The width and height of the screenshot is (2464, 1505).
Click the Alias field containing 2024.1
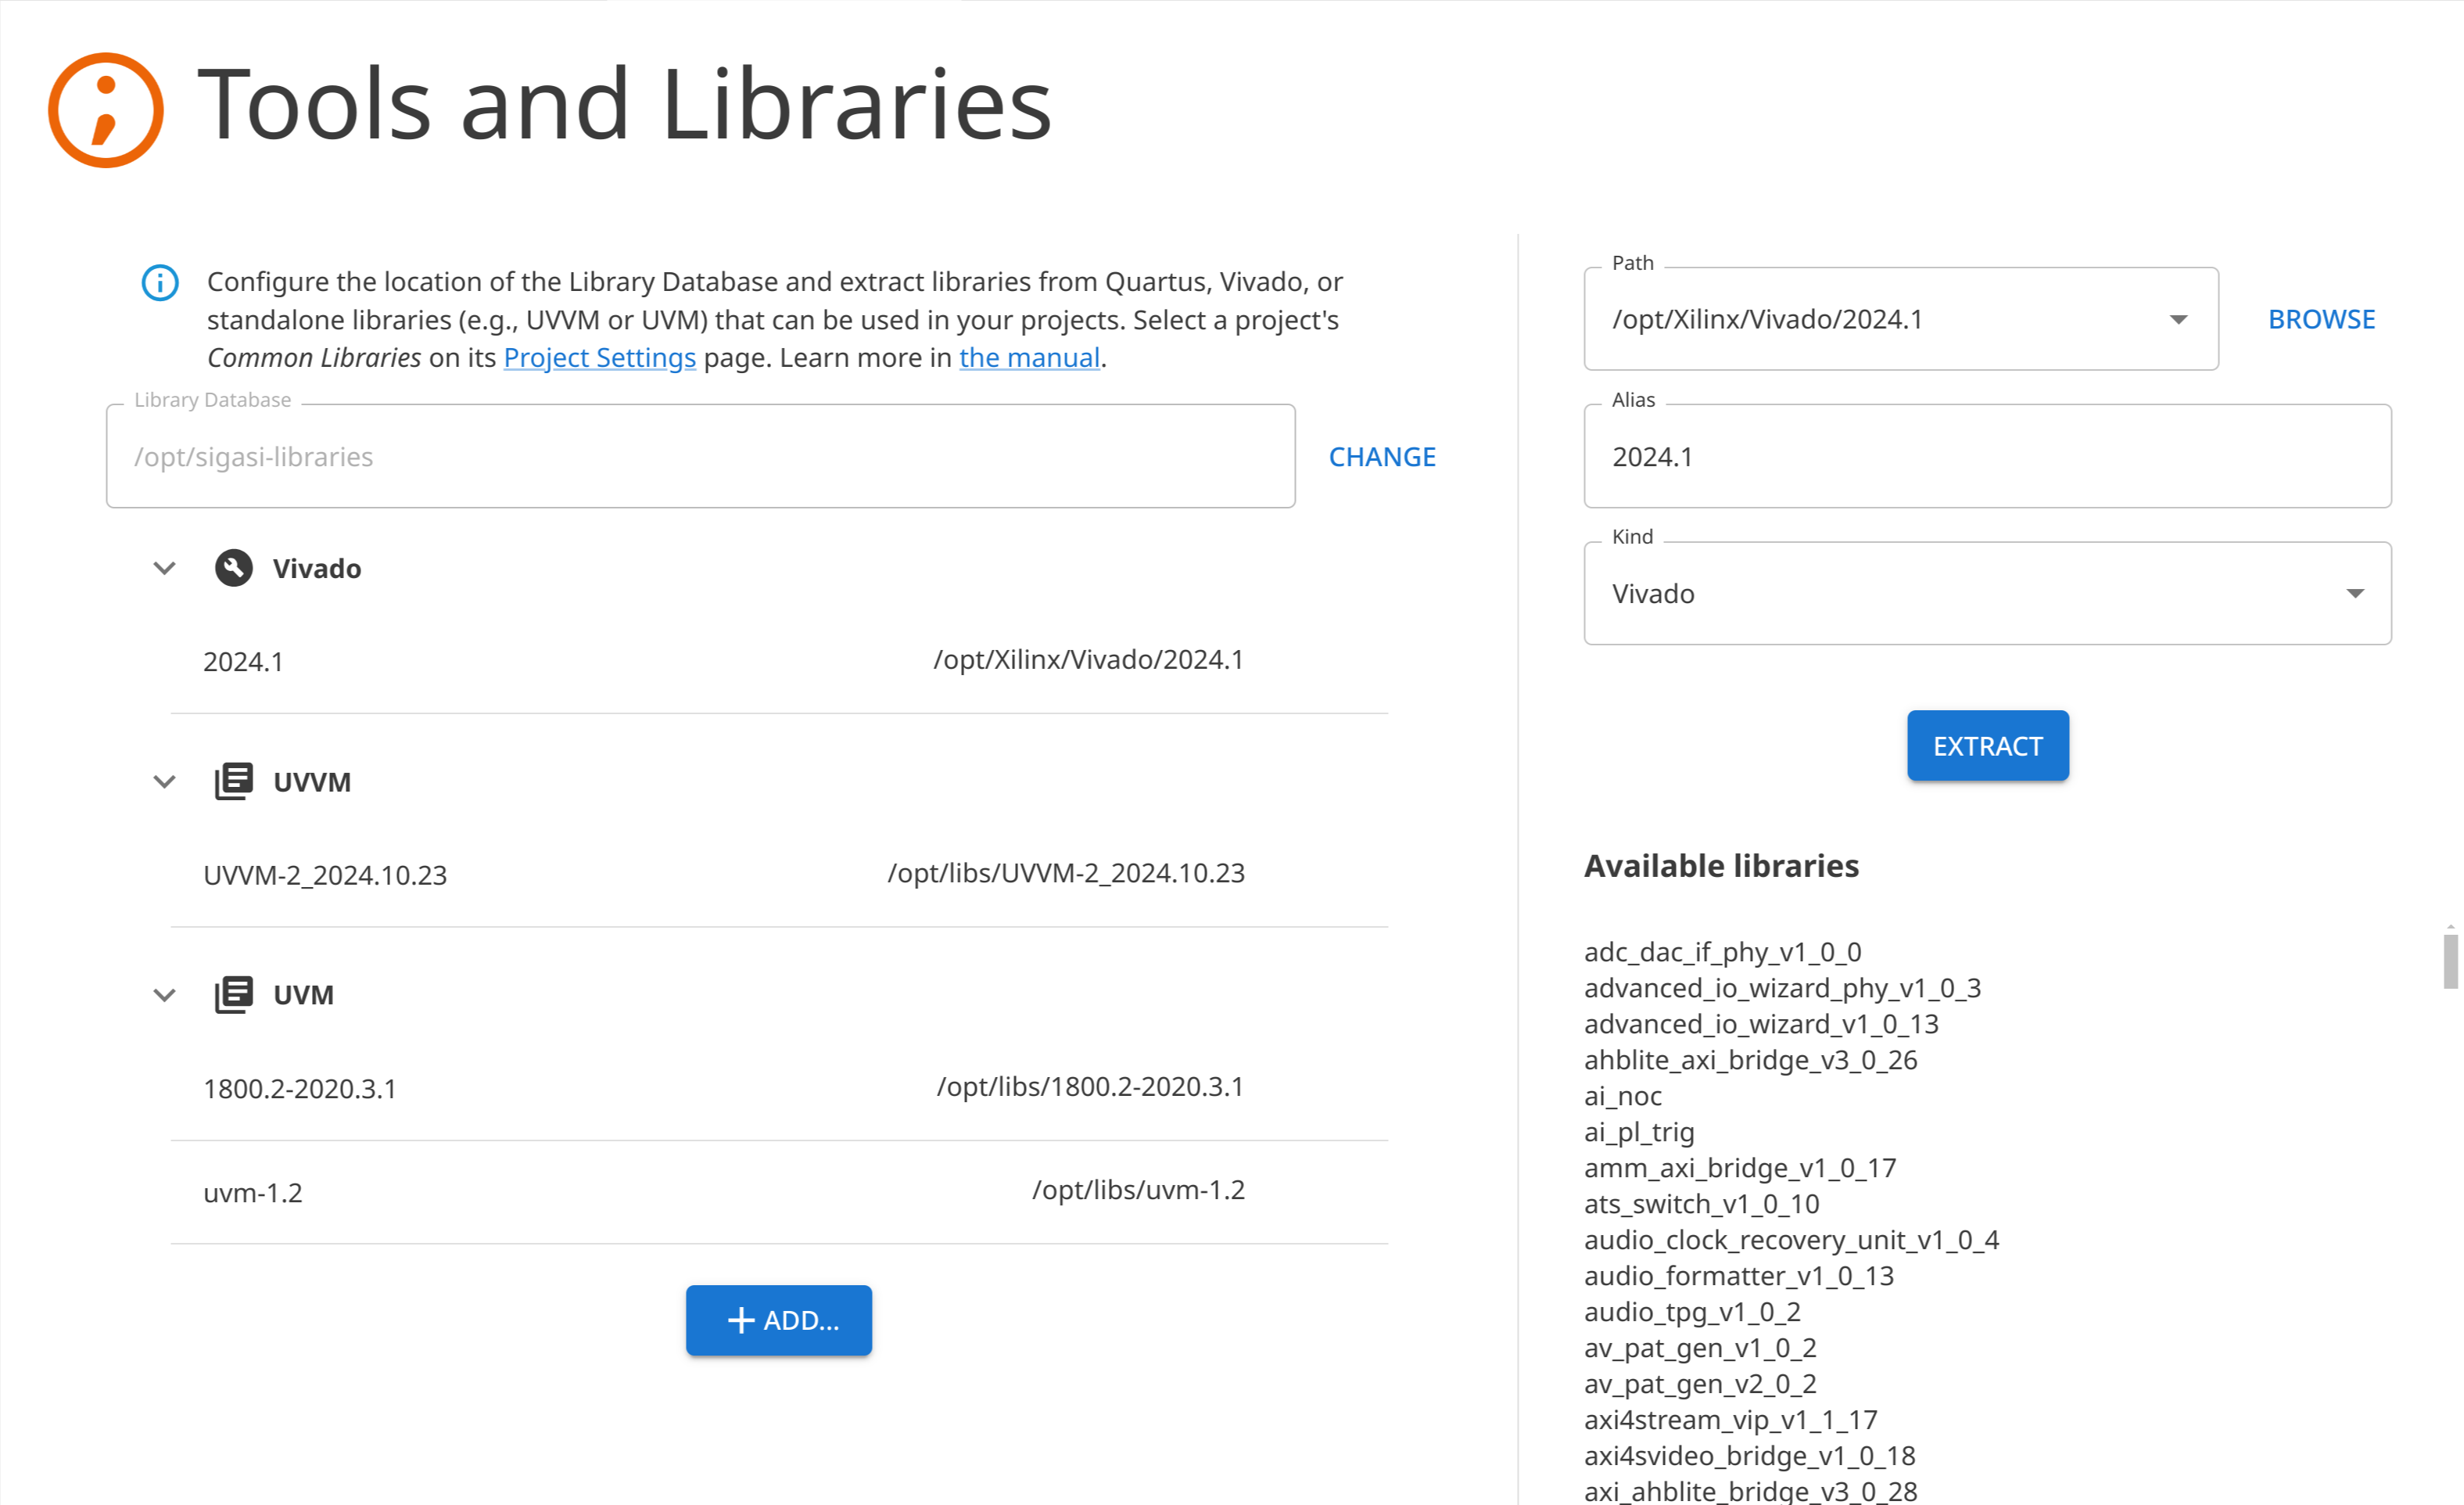pyautogui.click(x=1988, y=457)
